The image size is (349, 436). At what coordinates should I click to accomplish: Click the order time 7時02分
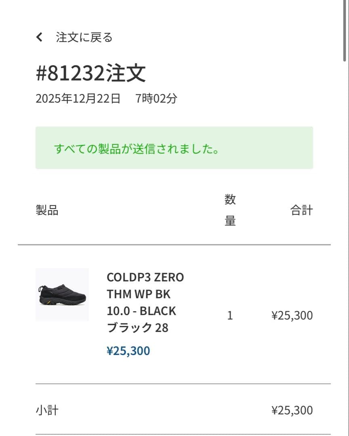tap(157, 97)
